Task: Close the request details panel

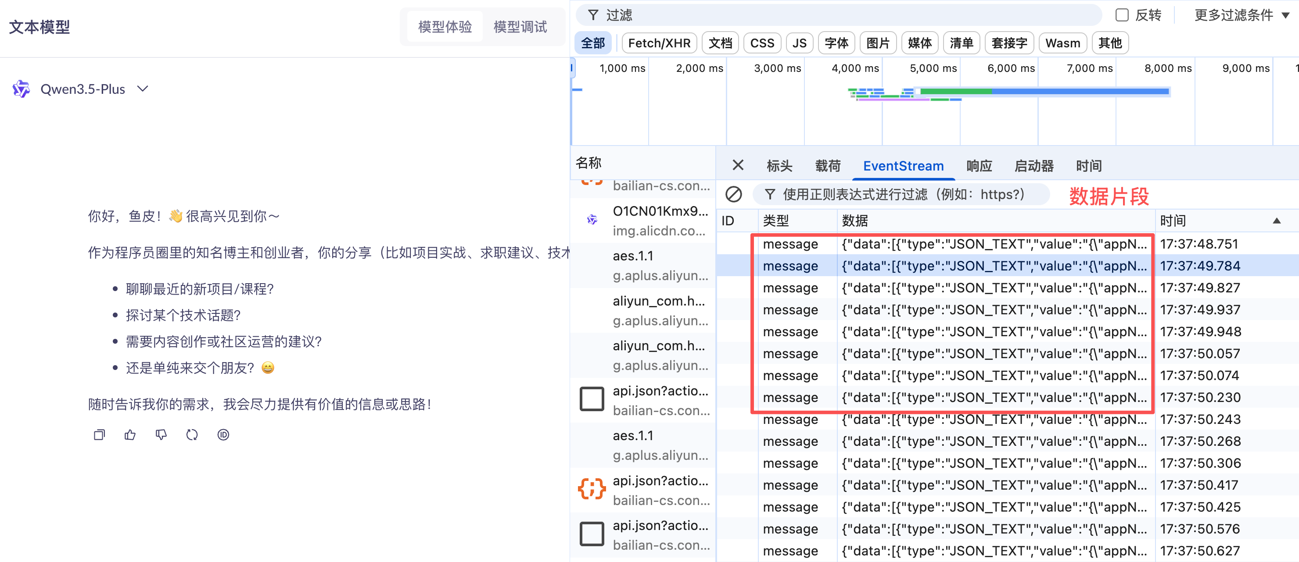Action: tap(738, 165)
